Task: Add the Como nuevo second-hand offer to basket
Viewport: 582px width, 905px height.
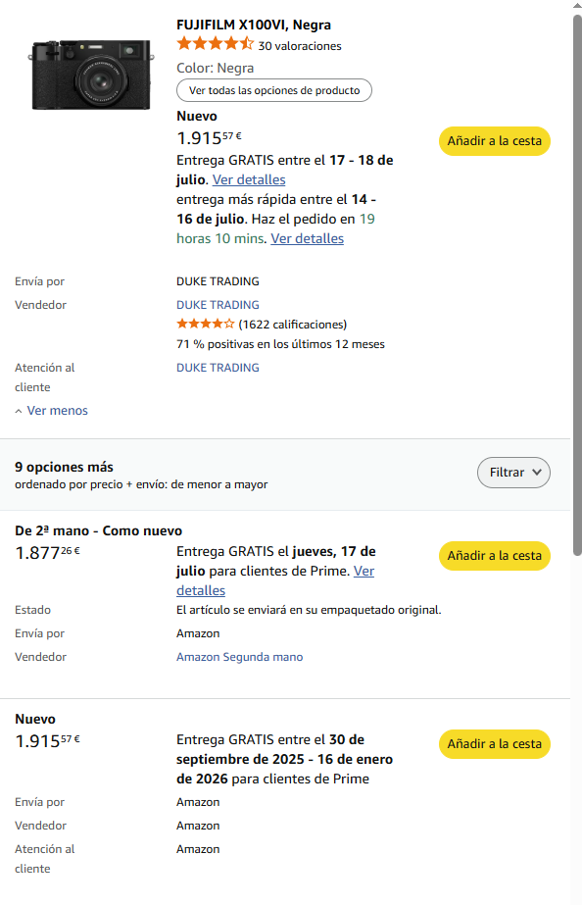Action: (x=495, y=556)
